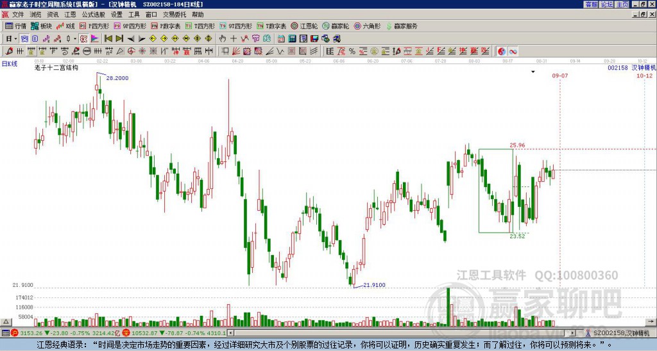Click the delivery truck icon
This screenshot has height=351, width=657.
point(336,39)
